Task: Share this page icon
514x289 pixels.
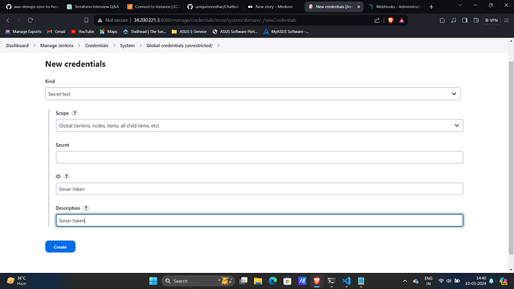Action: (x=377, y=21)
